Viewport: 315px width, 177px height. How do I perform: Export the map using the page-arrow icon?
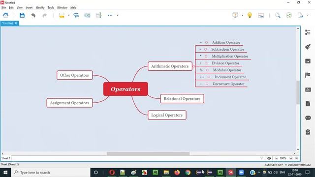[x=300, y=15]
